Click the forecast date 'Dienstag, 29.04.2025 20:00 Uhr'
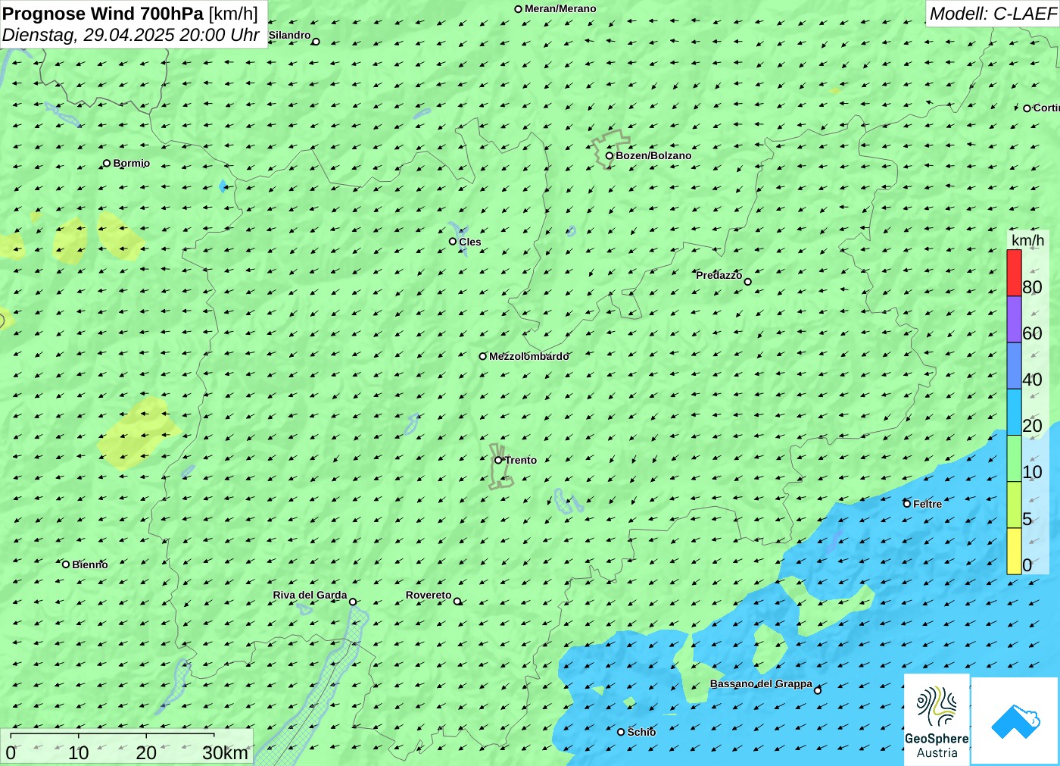Screen dimensions: 1060x766 131,35
